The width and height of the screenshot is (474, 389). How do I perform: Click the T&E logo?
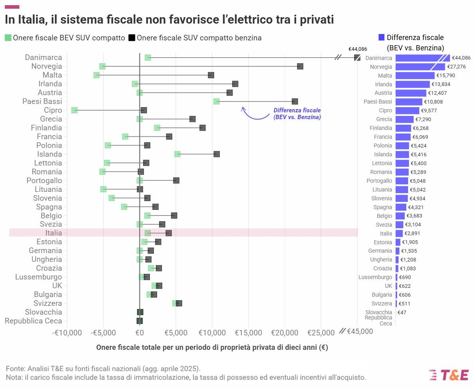(x=448, y=375)
